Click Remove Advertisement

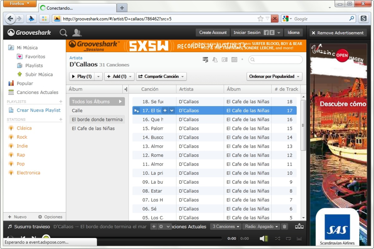coord(338,33)
